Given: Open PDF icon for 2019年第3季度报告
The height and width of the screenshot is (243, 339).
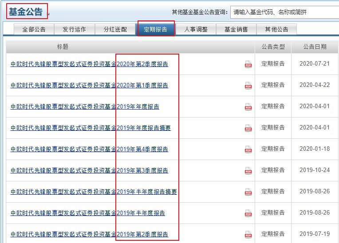Looking at the screenshot, I should click(248, 171).
